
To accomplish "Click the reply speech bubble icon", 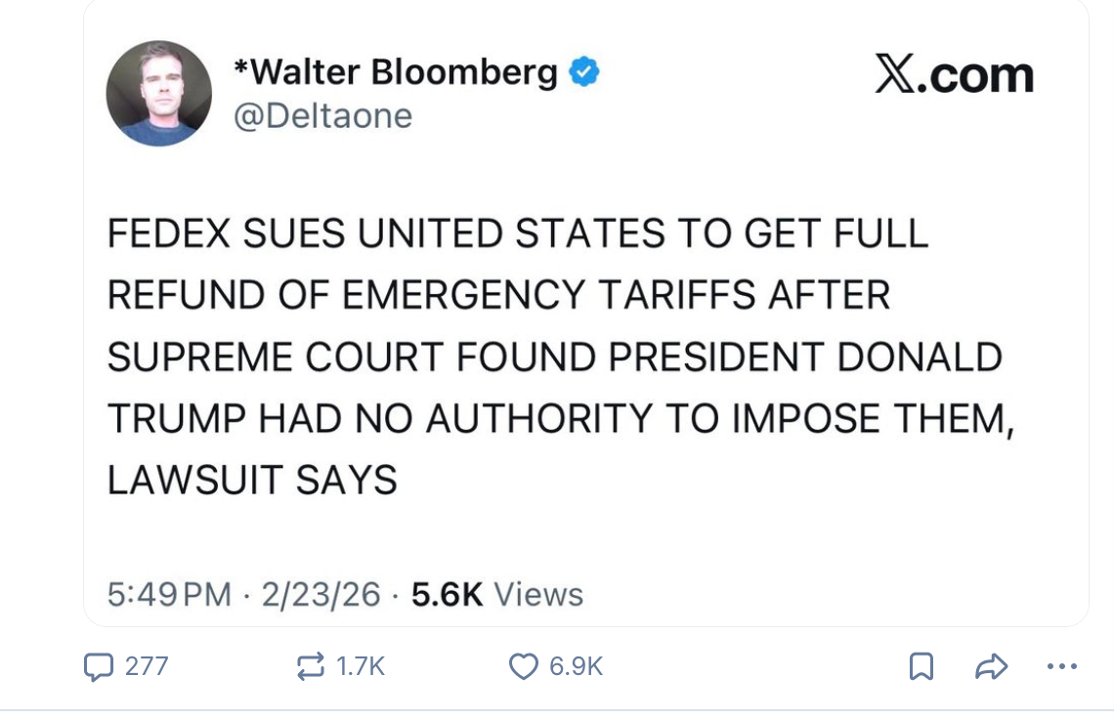I will click(x=99, y=667).
